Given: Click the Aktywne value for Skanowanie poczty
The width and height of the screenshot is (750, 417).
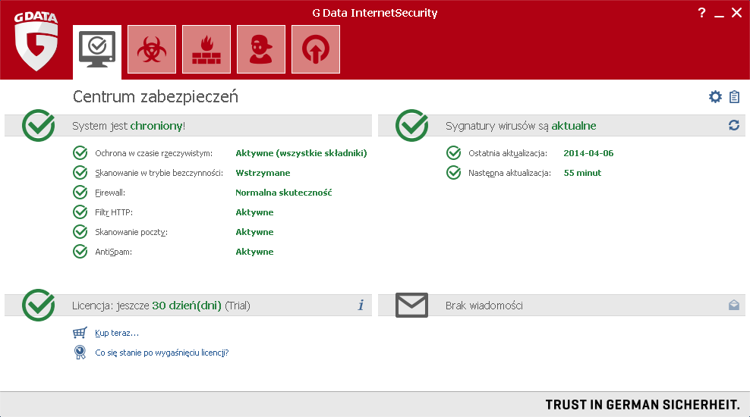Looking at the screenshot, I should [x=254, y=232].
